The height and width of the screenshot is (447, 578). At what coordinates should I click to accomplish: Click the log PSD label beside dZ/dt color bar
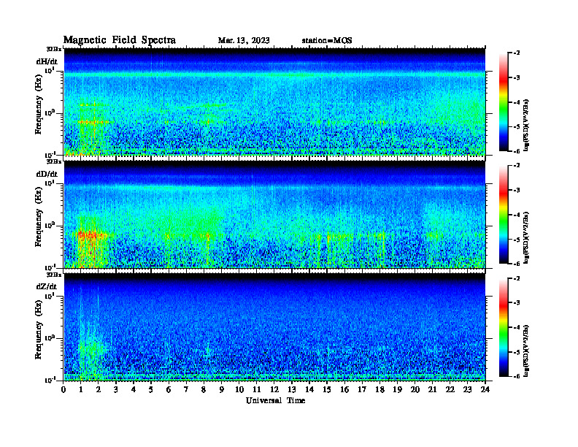[527, 350]
